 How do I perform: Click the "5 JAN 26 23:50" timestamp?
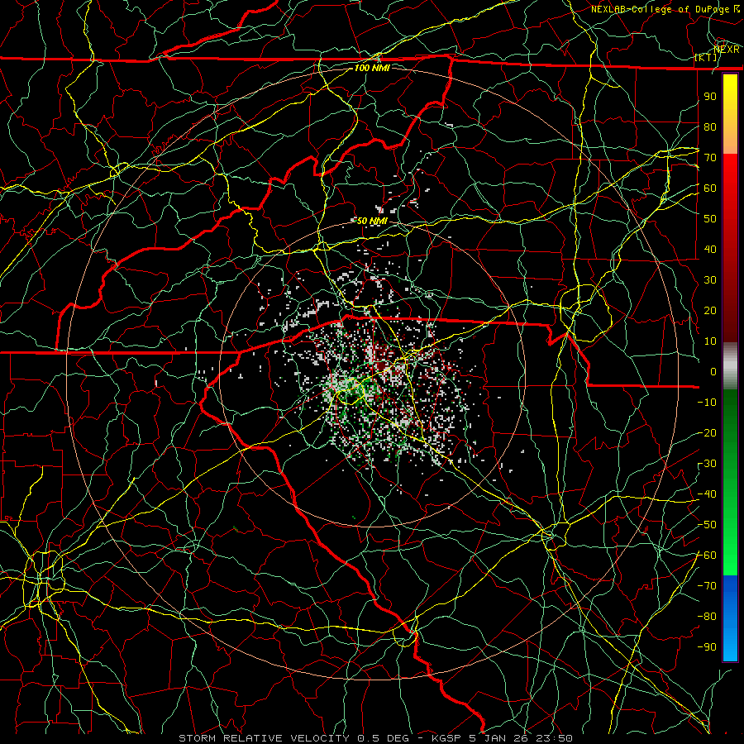tap(521, 738)
